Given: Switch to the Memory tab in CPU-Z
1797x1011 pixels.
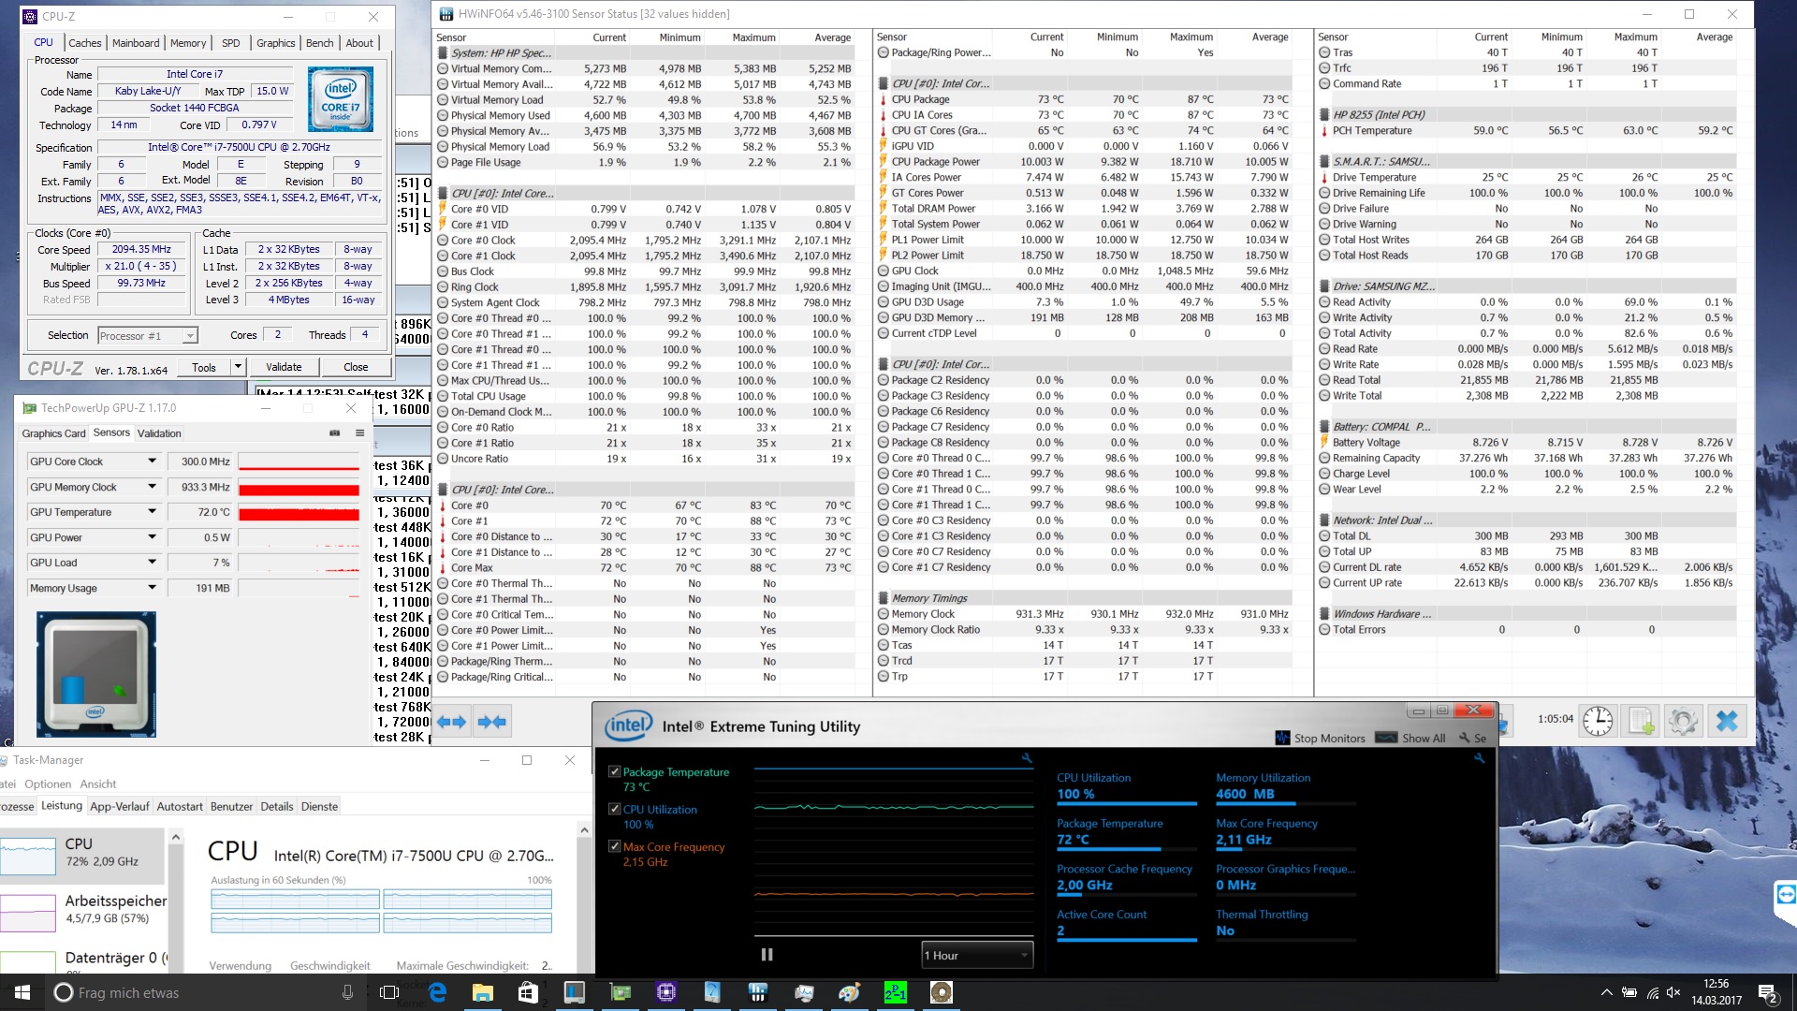Looking at the screenshot, I should tap(187, 43).
